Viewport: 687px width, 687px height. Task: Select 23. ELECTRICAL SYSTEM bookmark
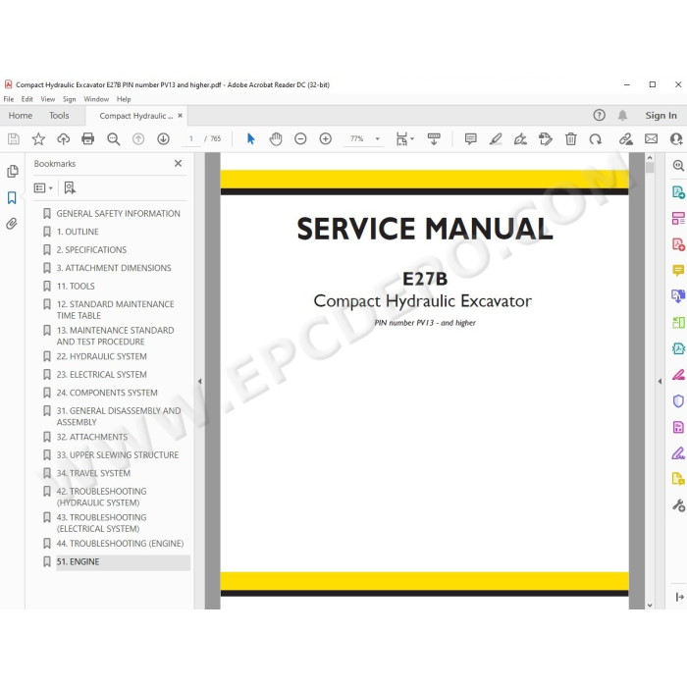(x=102, y=375)
